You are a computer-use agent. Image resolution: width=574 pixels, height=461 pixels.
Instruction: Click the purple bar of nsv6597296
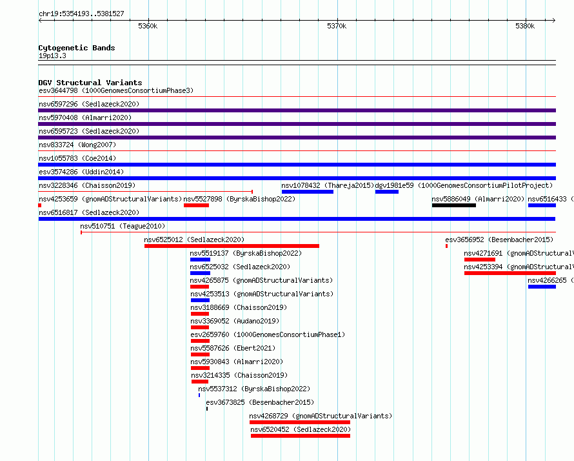[297, 110]
